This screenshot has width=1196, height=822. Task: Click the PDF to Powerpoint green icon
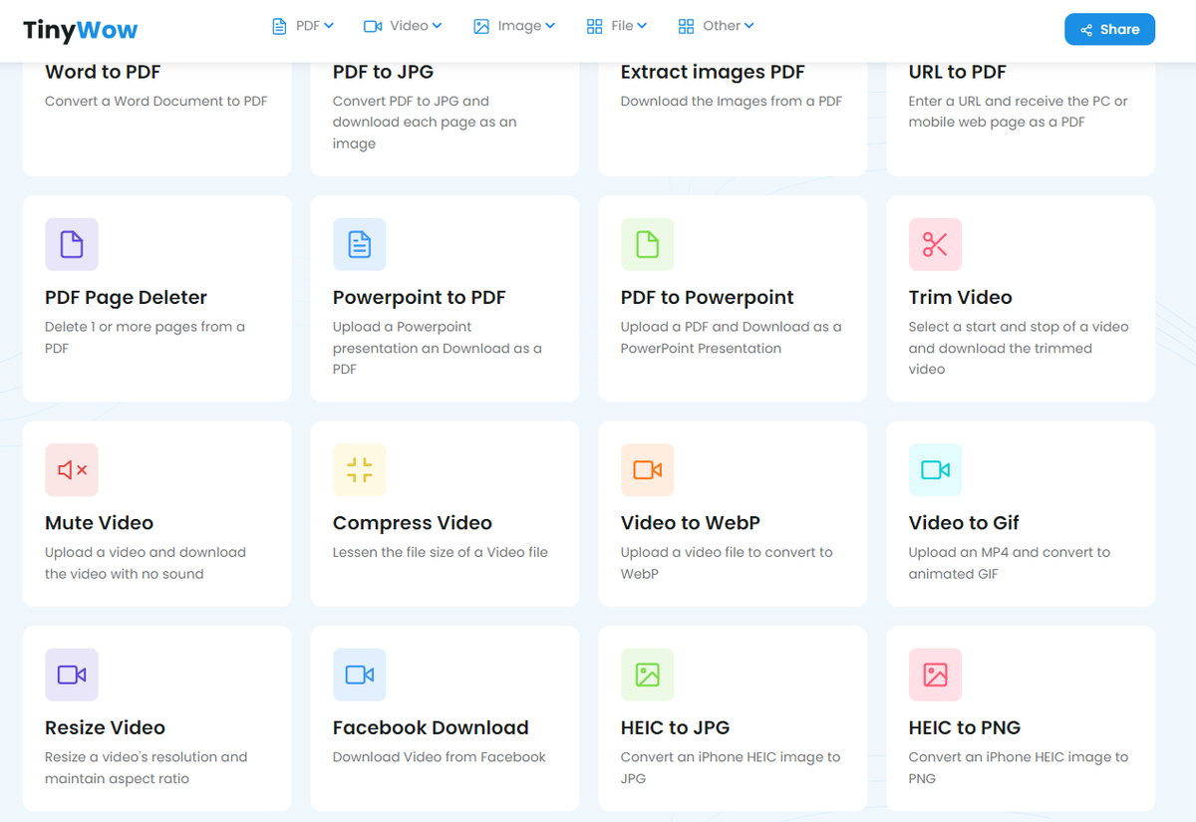(648, 244)
